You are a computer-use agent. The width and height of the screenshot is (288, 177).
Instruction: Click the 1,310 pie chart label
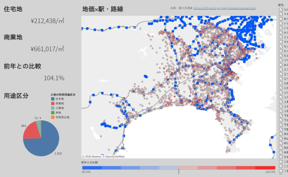coord(58,153)
